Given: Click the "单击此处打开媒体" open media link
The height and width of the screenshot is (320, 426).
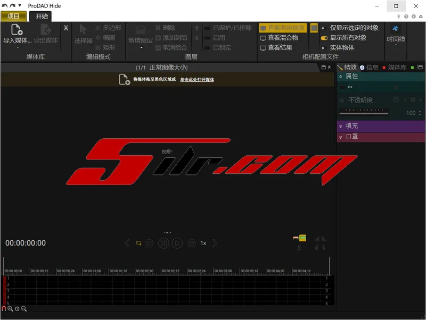Looking at the screenshot, I should pos(197,79).
